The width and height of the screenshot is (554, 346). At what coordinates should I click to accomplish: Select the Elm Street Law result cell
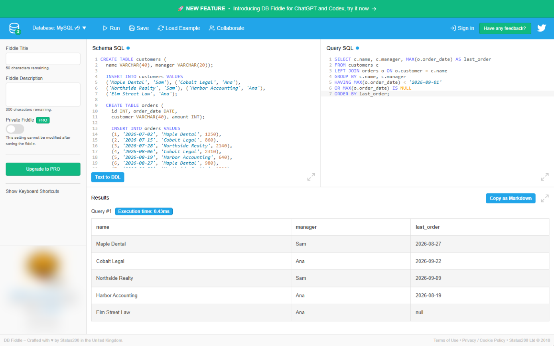click(x=191, y=313)
